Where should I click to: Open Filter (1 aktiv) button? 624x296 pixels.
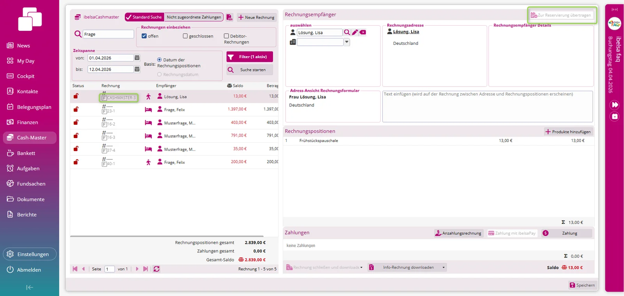coord(250,57)
